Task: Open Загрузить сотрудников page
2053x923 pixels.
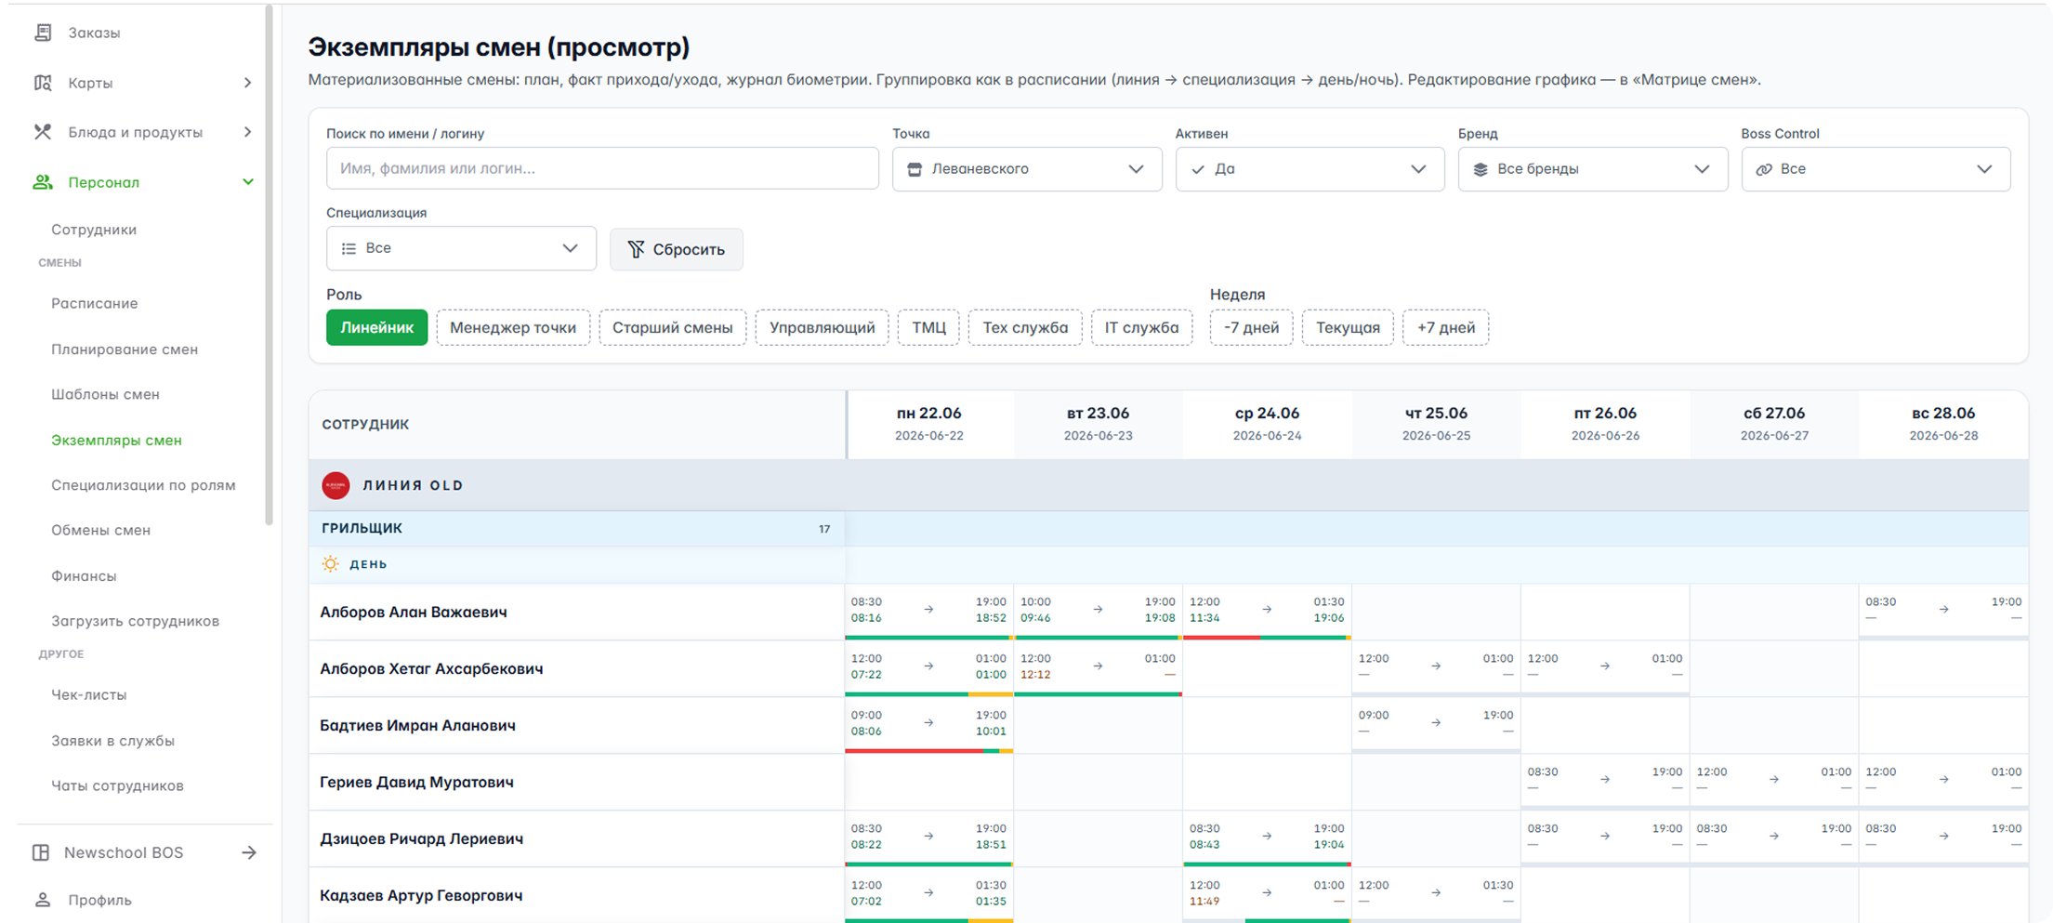Action: point(135,621)
